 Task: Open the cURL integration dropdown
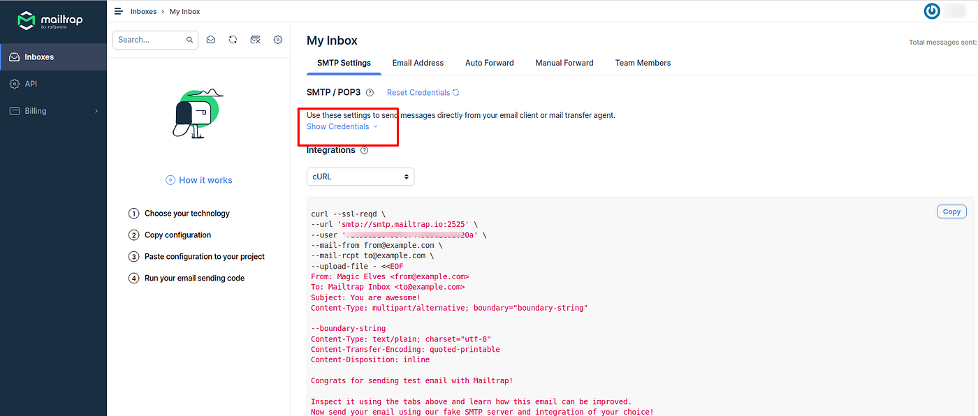click(x=360, y=177)
